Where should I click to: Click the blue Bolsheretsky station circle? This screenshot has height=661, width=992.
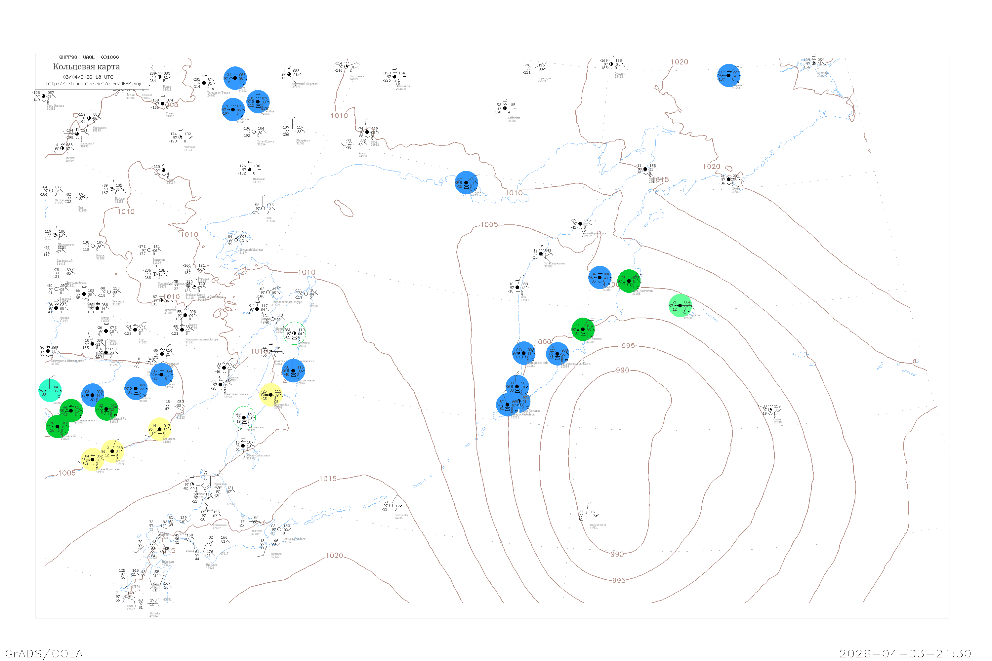click(x=523, y=353)
